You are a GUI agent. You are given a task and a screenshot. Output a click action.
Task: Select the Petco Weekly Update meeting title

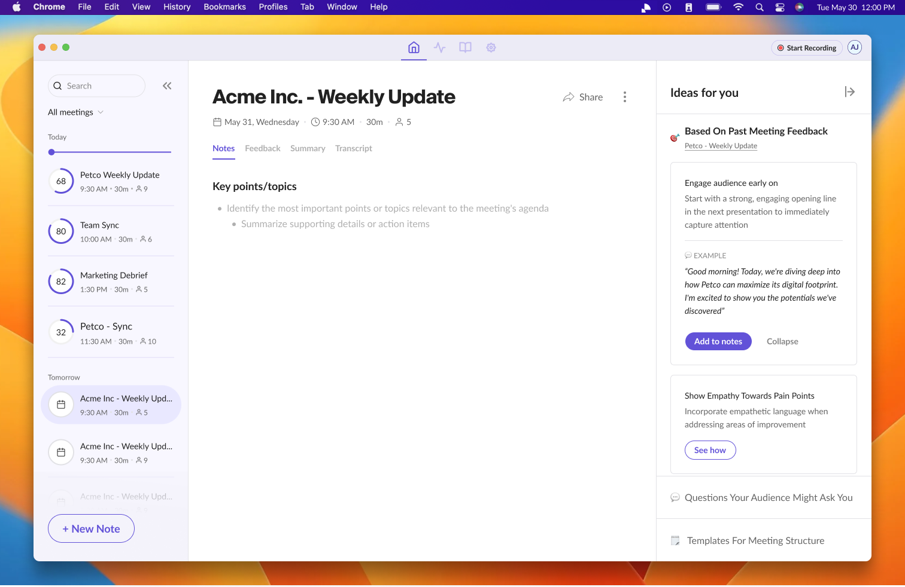pos(120,175)
